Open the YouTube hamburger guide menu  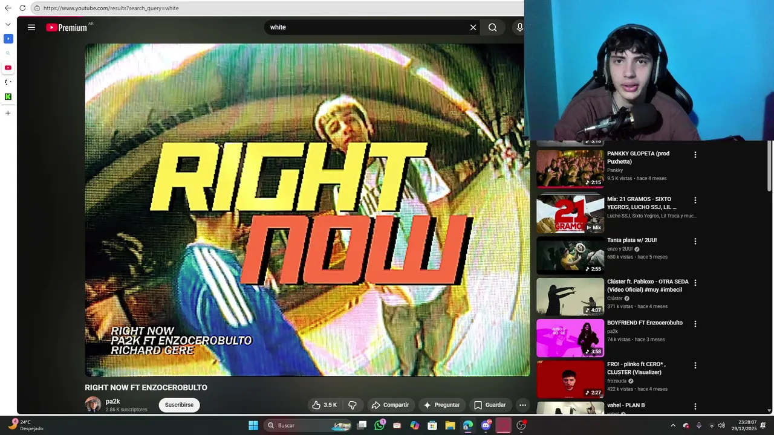click(x=31, y=27)
